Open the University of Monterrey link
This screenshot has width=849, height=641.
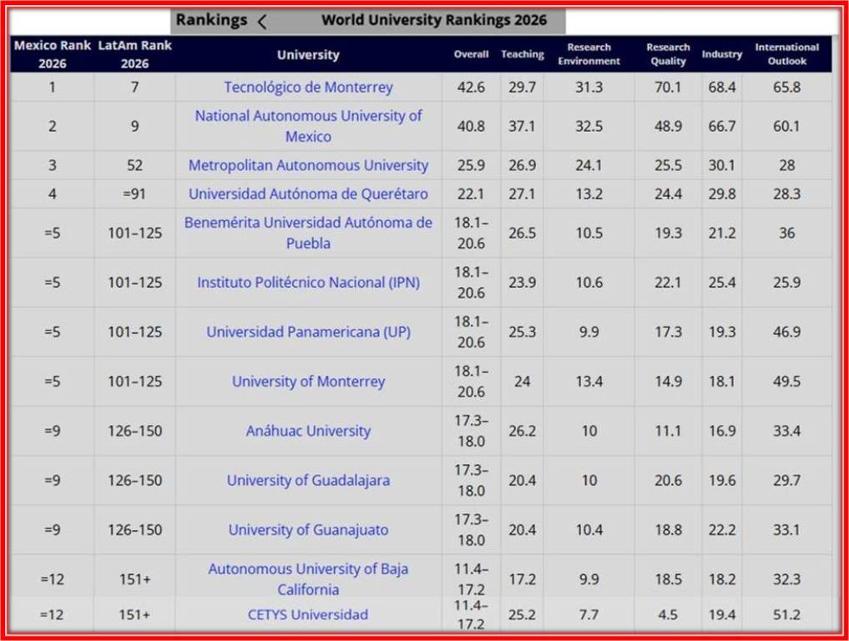[x=308, y=381]
